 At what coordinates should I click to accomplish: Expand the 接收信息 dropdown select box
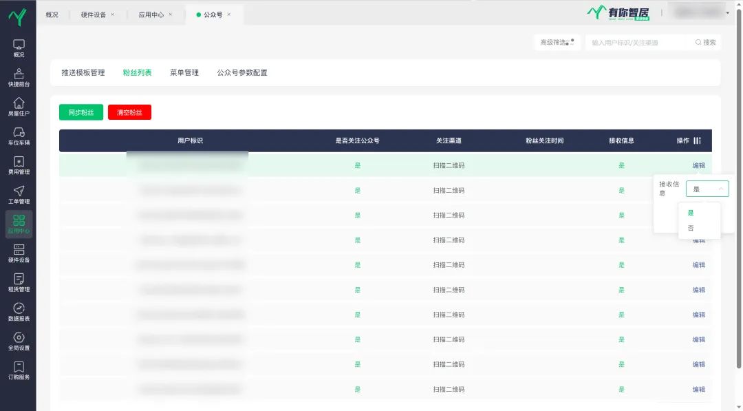coord(707,189)
